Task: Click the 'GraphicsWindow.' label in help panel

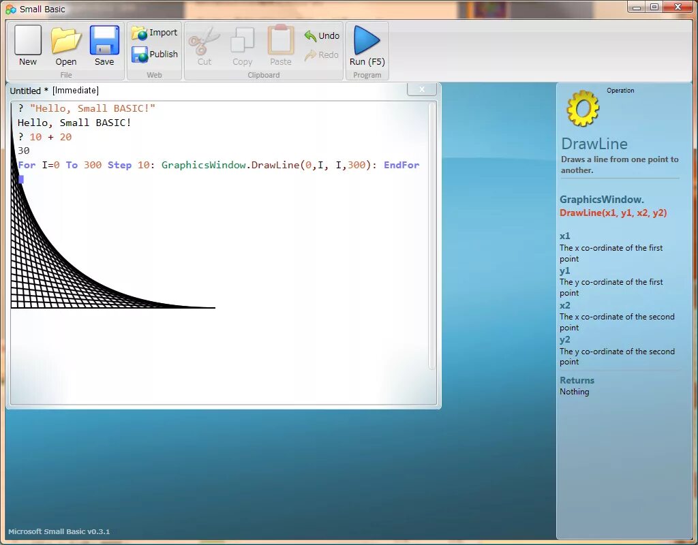Action: [602, 200]
